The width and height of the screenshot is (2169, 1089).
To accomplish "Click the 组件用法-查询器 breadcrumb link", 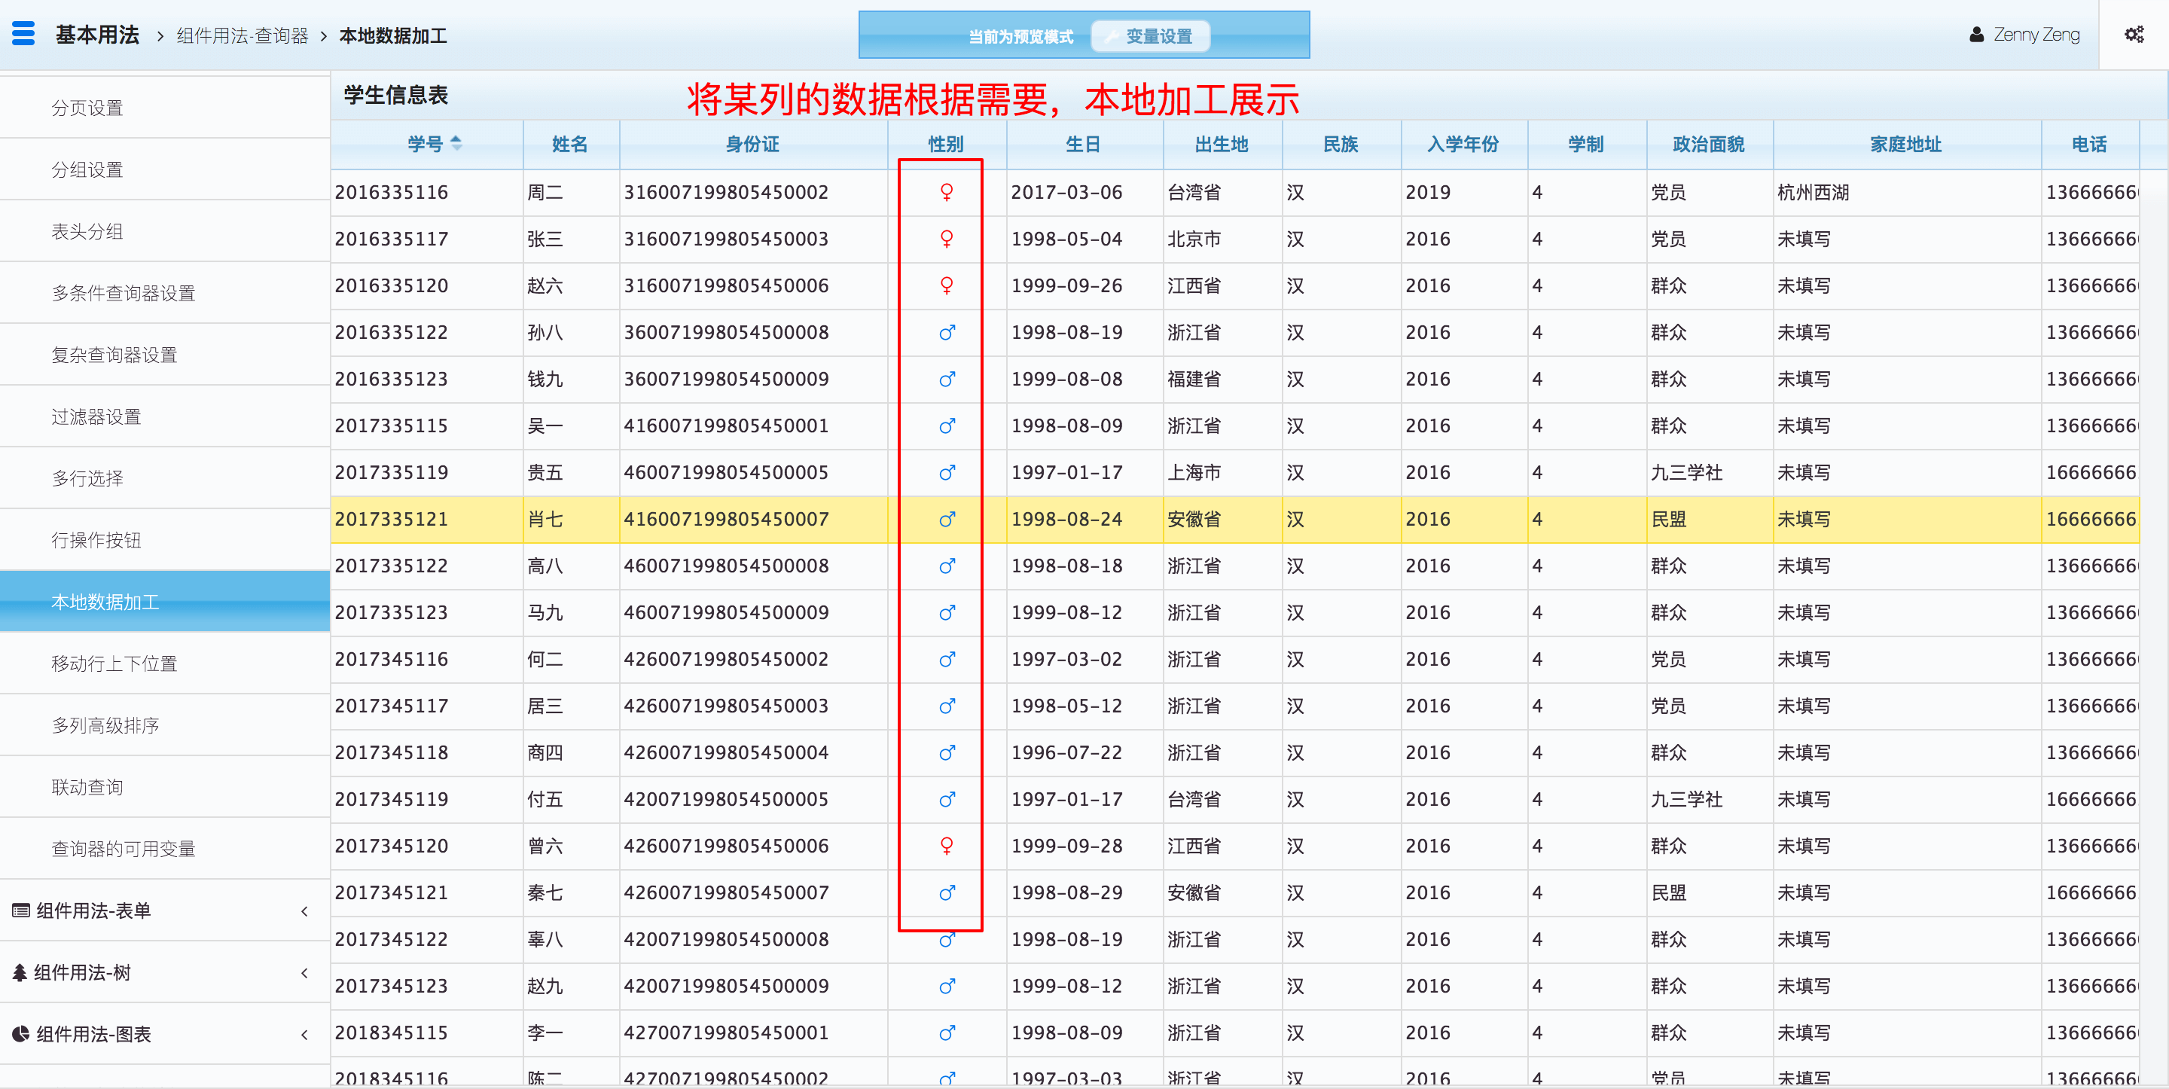I will [x=243, y=35].
